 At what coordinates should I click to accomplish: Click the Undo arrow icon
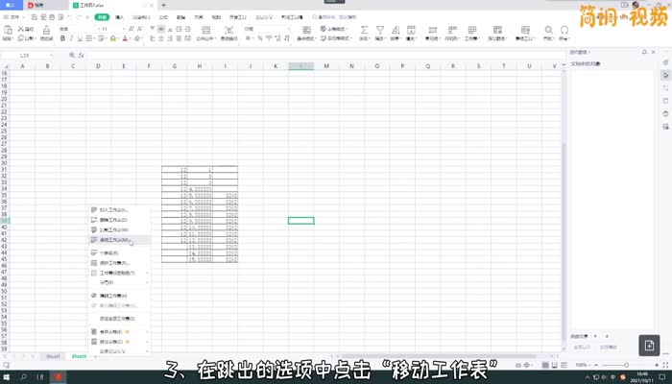pos(70,17)
